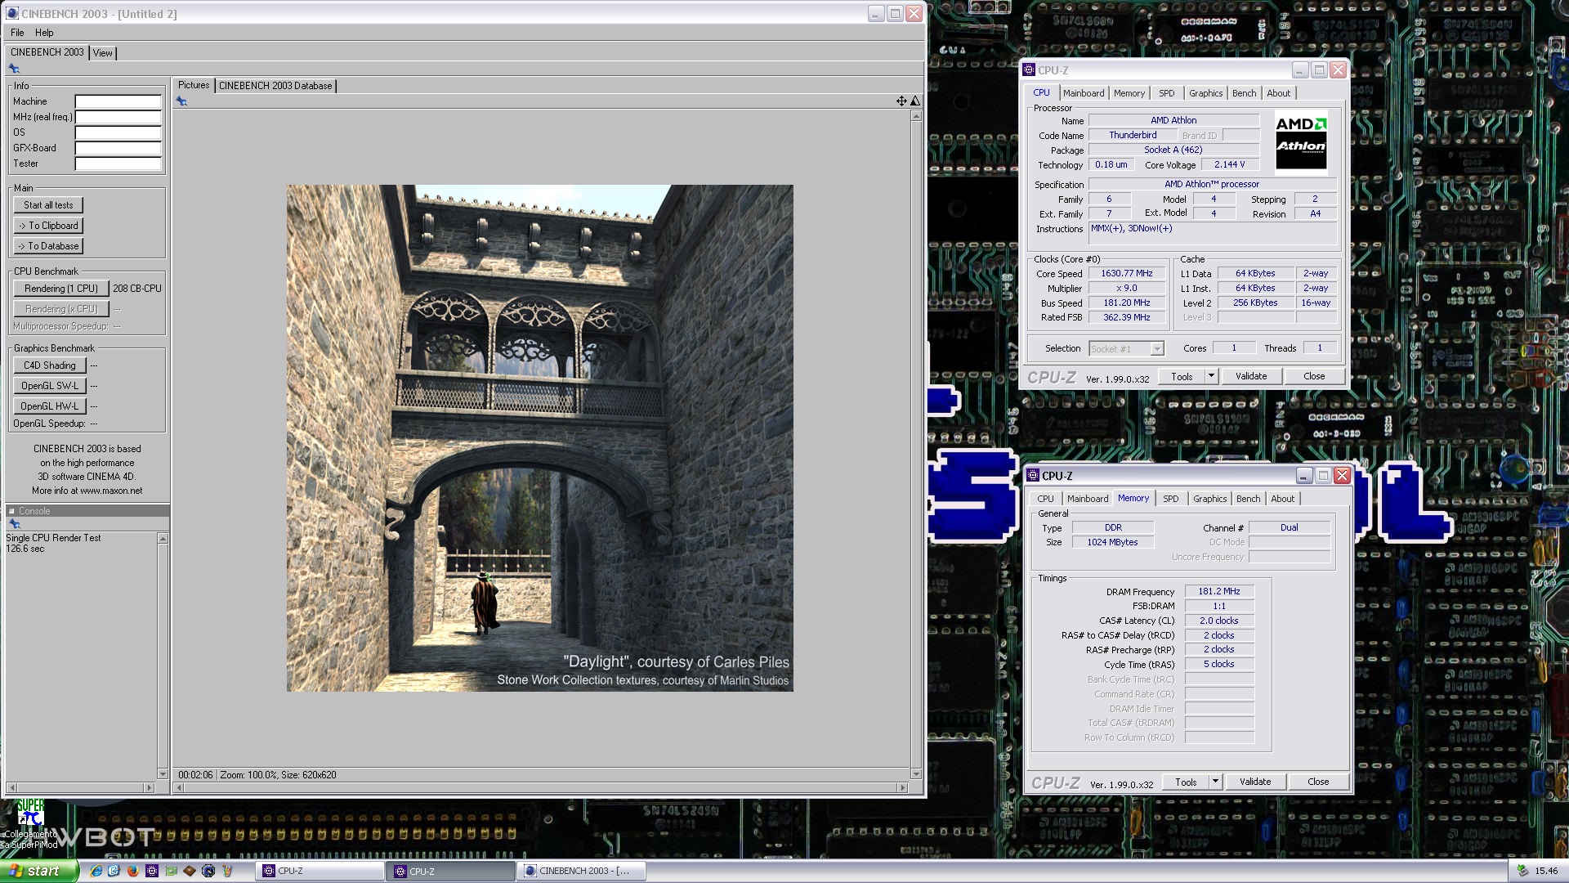
Task: Click lower CPU-Z window title bar icon
Action: point(1034,476)
